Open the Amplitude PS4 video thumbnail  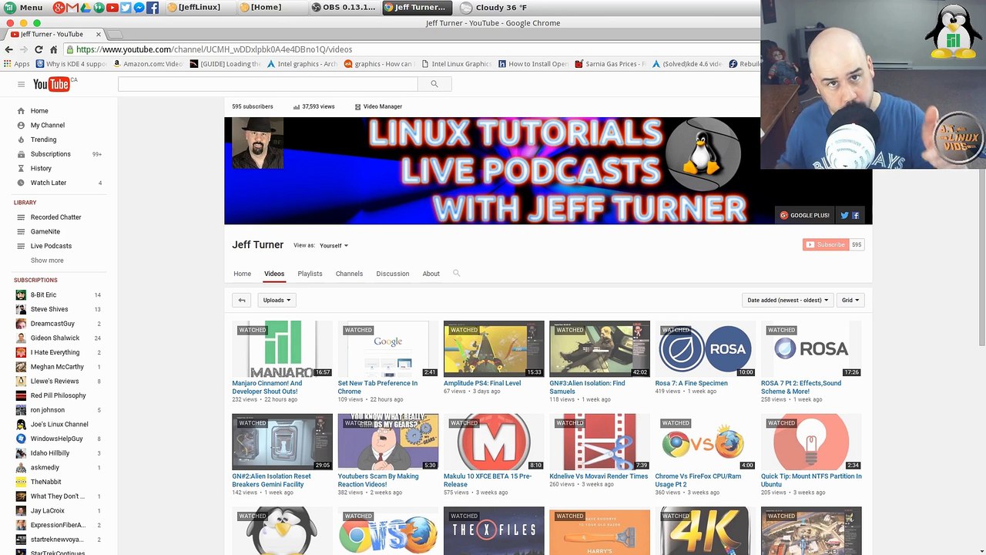click(x=494, y=349)
